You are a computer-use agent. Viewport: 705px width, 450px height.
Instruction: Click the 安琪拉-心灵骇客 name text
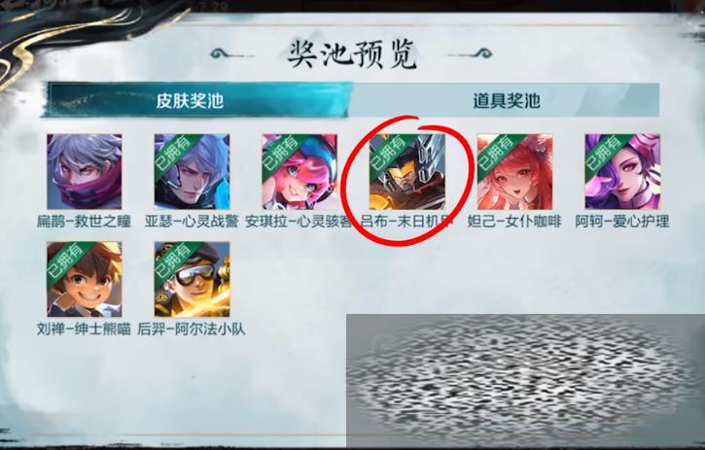click(x=299, y=222)
